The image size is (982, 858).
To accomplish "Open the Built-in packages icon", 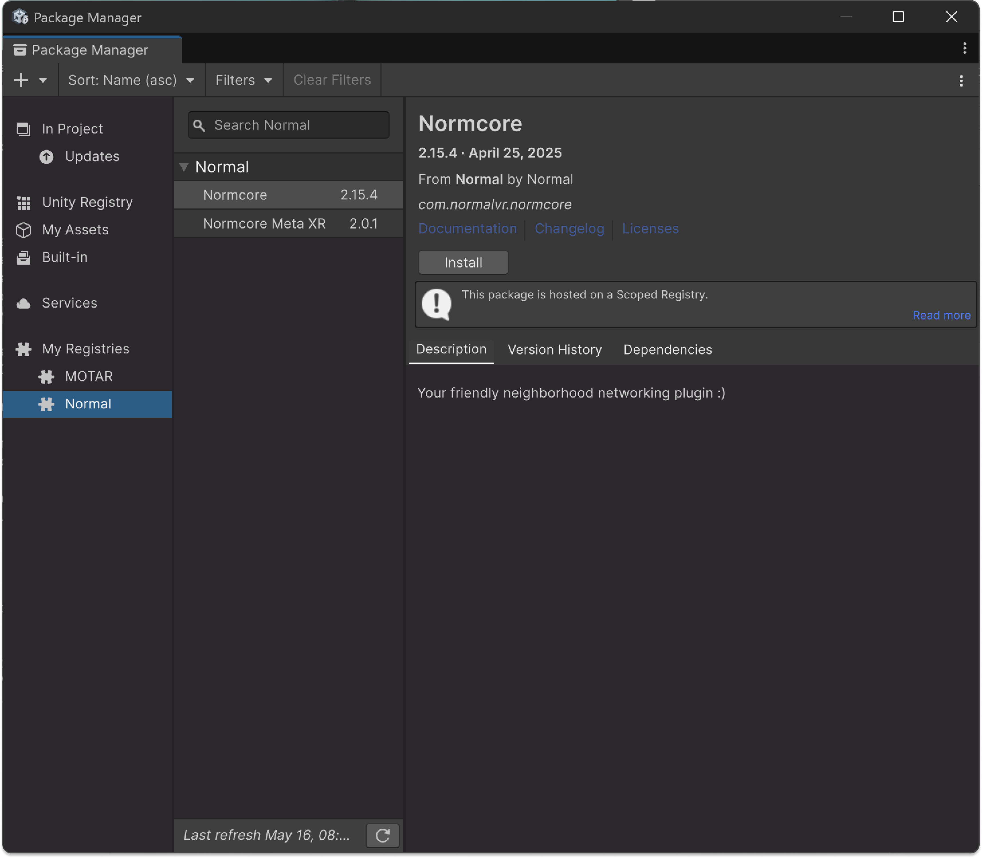I will pos(23,258).
